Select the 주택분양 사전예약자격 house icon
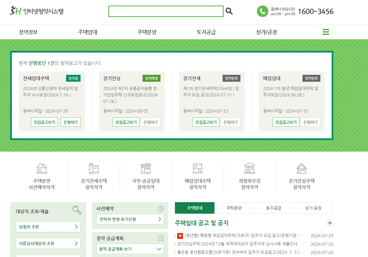Image resolution: width=368 pixels, height=257 pixels. point(41,168)
